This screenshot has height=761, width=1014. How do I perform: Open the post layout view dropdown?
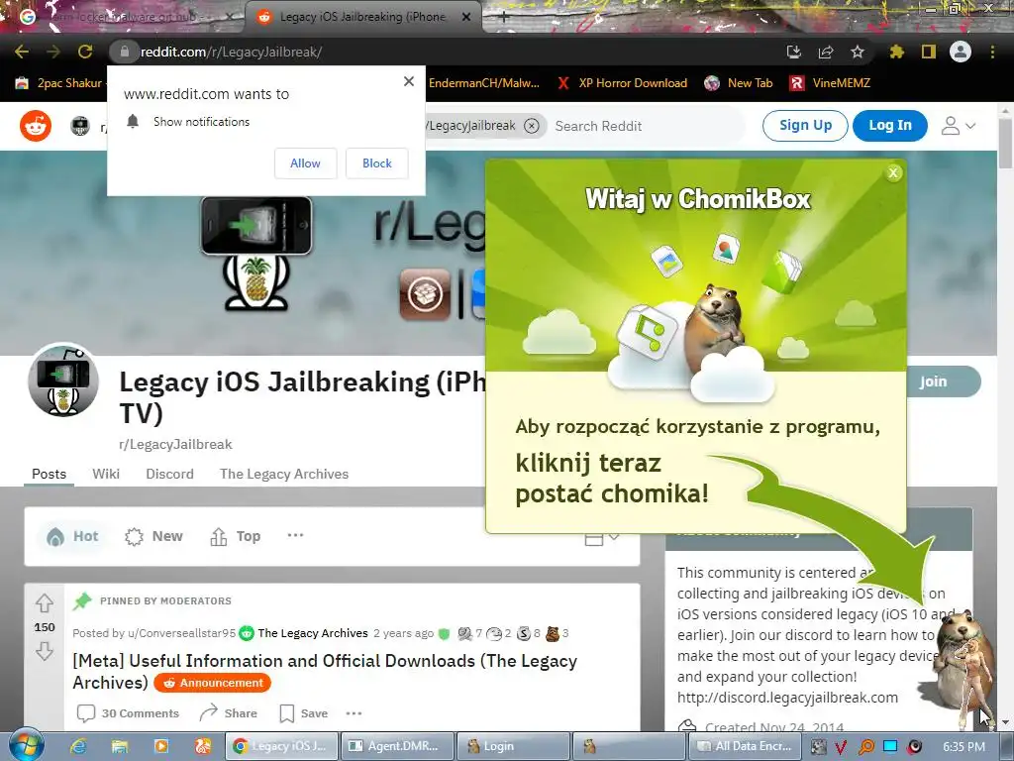click(602, 538)
